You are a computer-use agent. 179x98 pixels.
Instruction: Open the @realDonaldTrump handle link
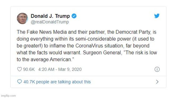(50, 22)
